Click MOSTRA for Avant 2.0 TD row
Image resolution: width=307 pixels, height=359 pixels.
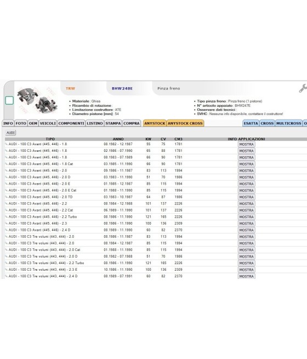246,197
